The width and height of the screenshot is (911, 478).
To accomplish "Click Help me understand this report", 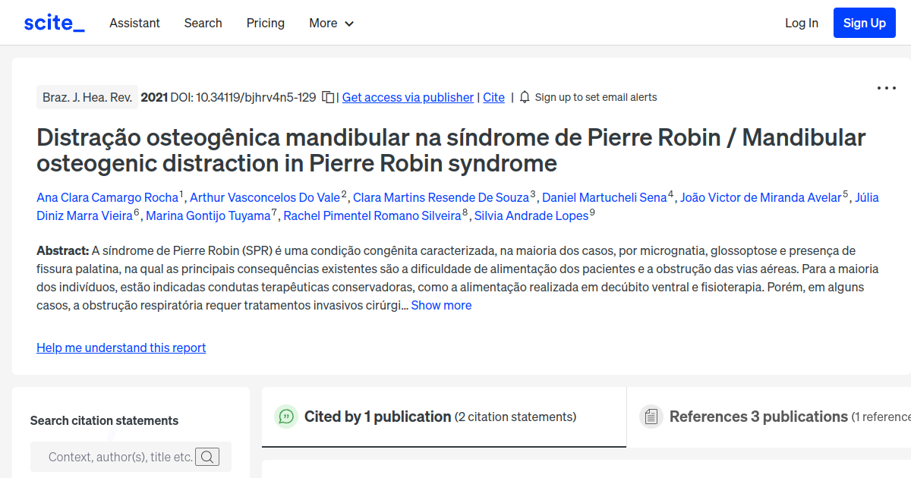I will click(121, 347).
